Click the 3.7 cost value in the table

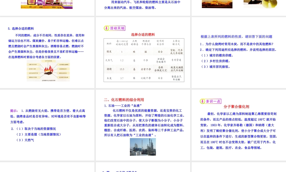point(122,78)
